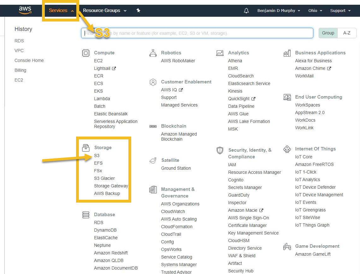Click the End User Computing icon
360x274 pixels.
(287, 97)
